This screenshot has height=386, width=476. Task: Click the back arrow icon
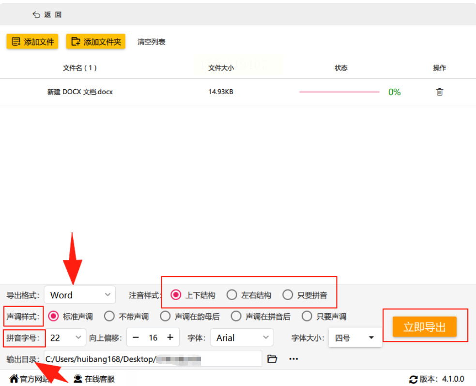tap(36, 15)
